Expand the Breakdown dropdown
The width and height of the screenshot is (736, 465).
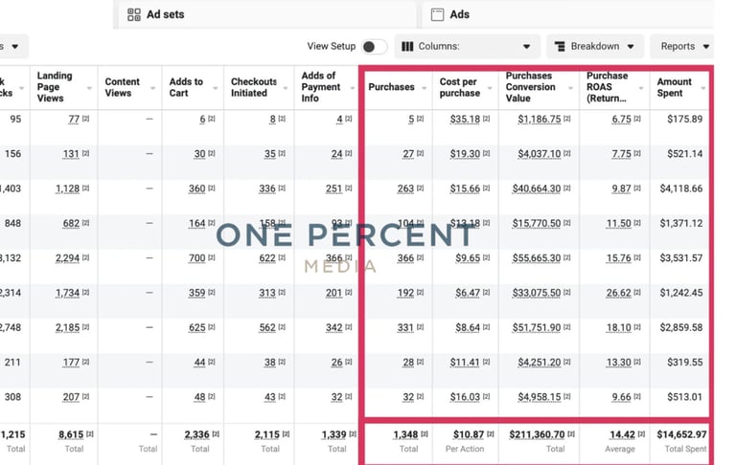(595, 46)
